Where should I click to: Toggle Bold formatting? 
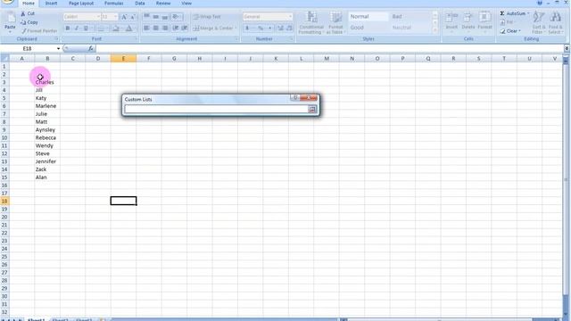(68, 28)
